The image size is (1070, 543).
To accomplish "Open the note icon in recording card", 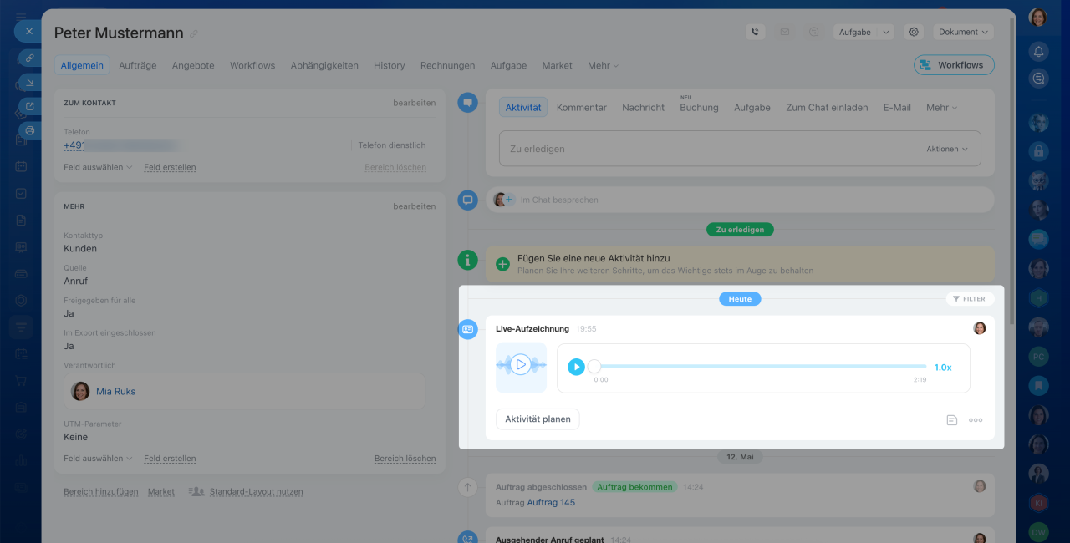I will coord(951,419).
